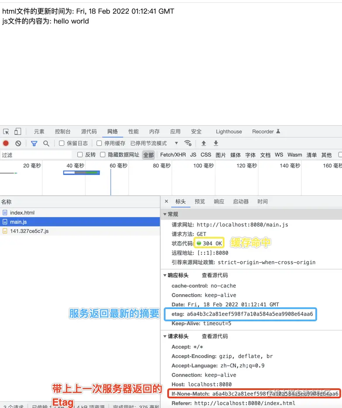Open the Lighthouse tab

click(x=229, y=132)
